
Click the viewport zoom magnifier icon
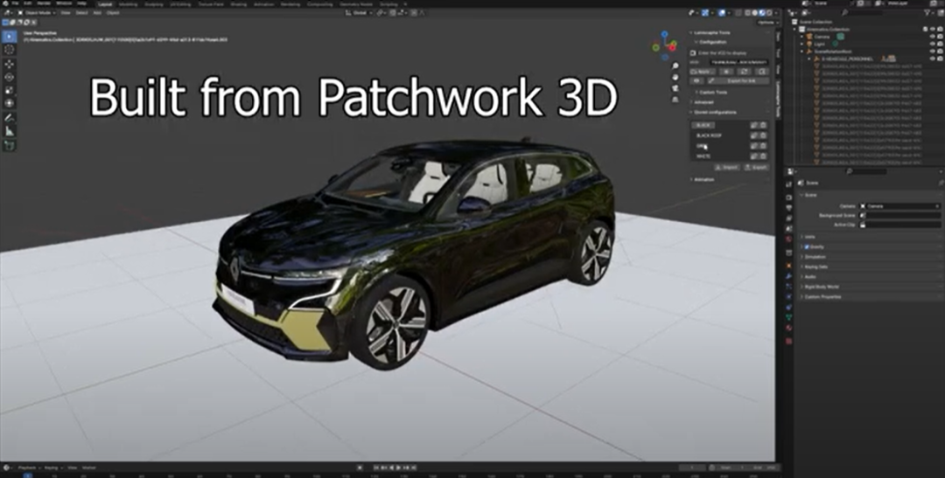click(675, 66)
